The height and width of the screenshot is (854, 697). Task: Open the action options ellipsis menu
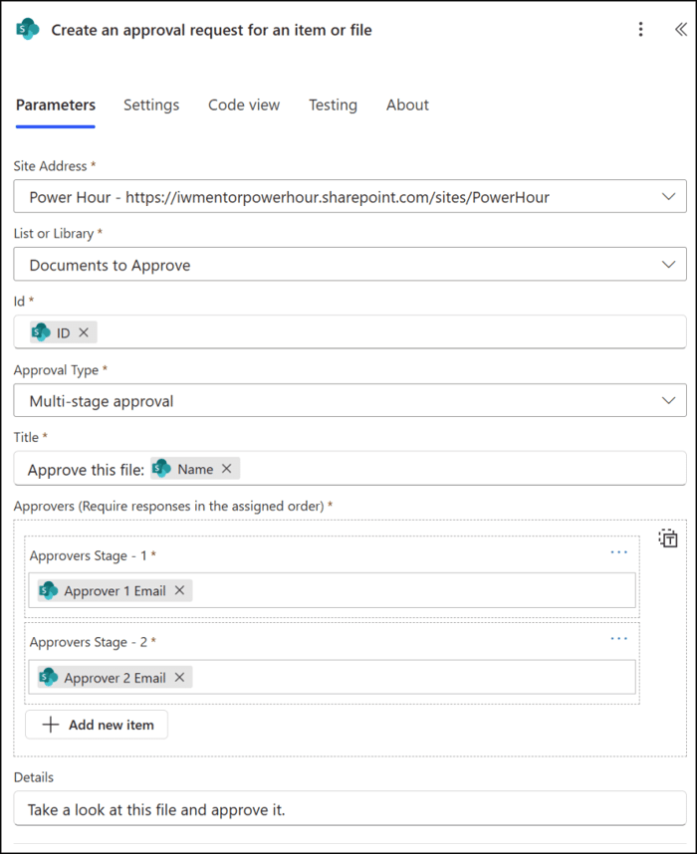[640, 30]
